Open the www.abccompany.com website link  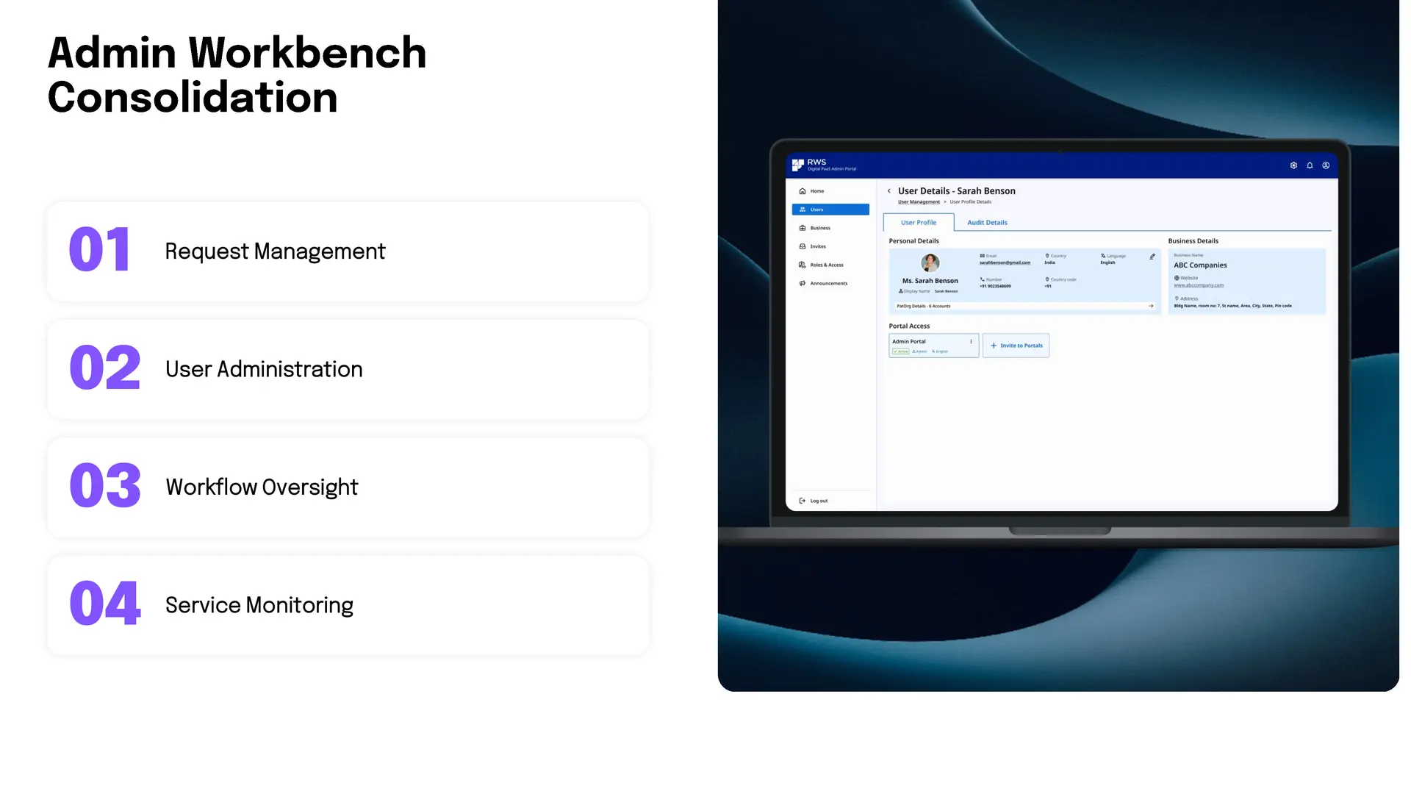pos(1199,285)
